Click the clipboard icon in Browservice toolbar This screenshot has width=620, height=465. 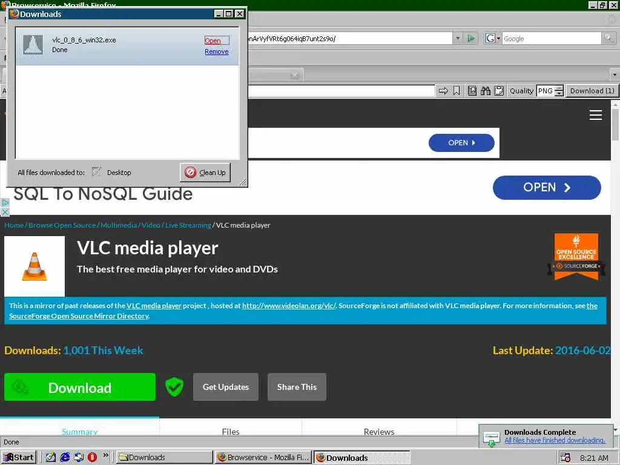(499, 91)
